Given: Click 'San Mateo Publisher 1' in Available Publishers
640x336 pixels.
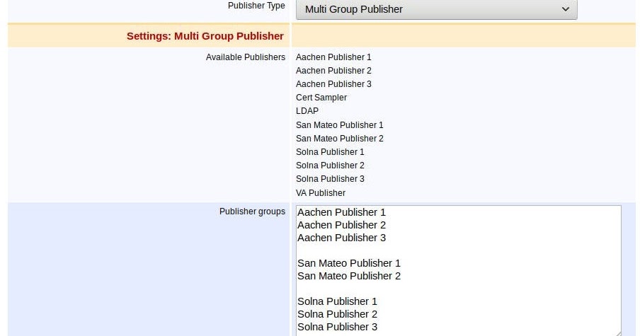Looking at the screenshot, I should click(340, 124).
